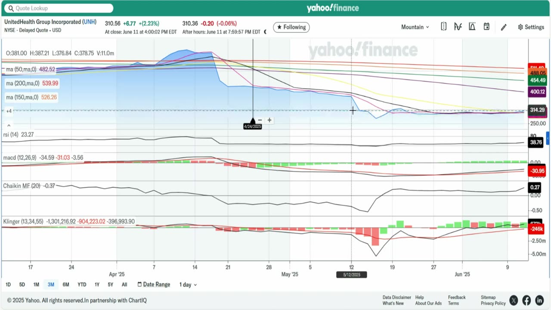Expand the +4 hidden studies indicator

tap(9, 111)
